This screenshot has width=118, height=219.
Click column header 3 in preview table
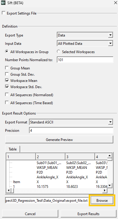80,157
